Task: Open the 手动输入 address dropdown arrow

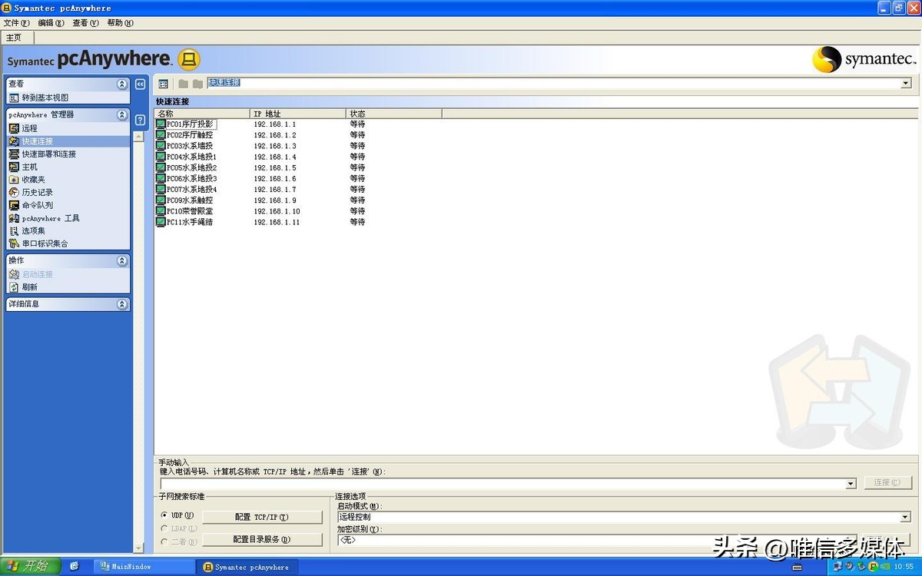Action: (x=851, y=484)
